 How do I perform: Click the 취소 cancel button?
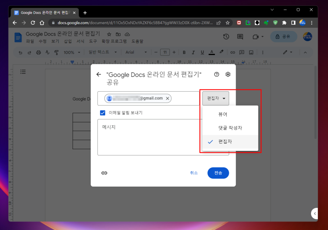click(x=194, y=173)
